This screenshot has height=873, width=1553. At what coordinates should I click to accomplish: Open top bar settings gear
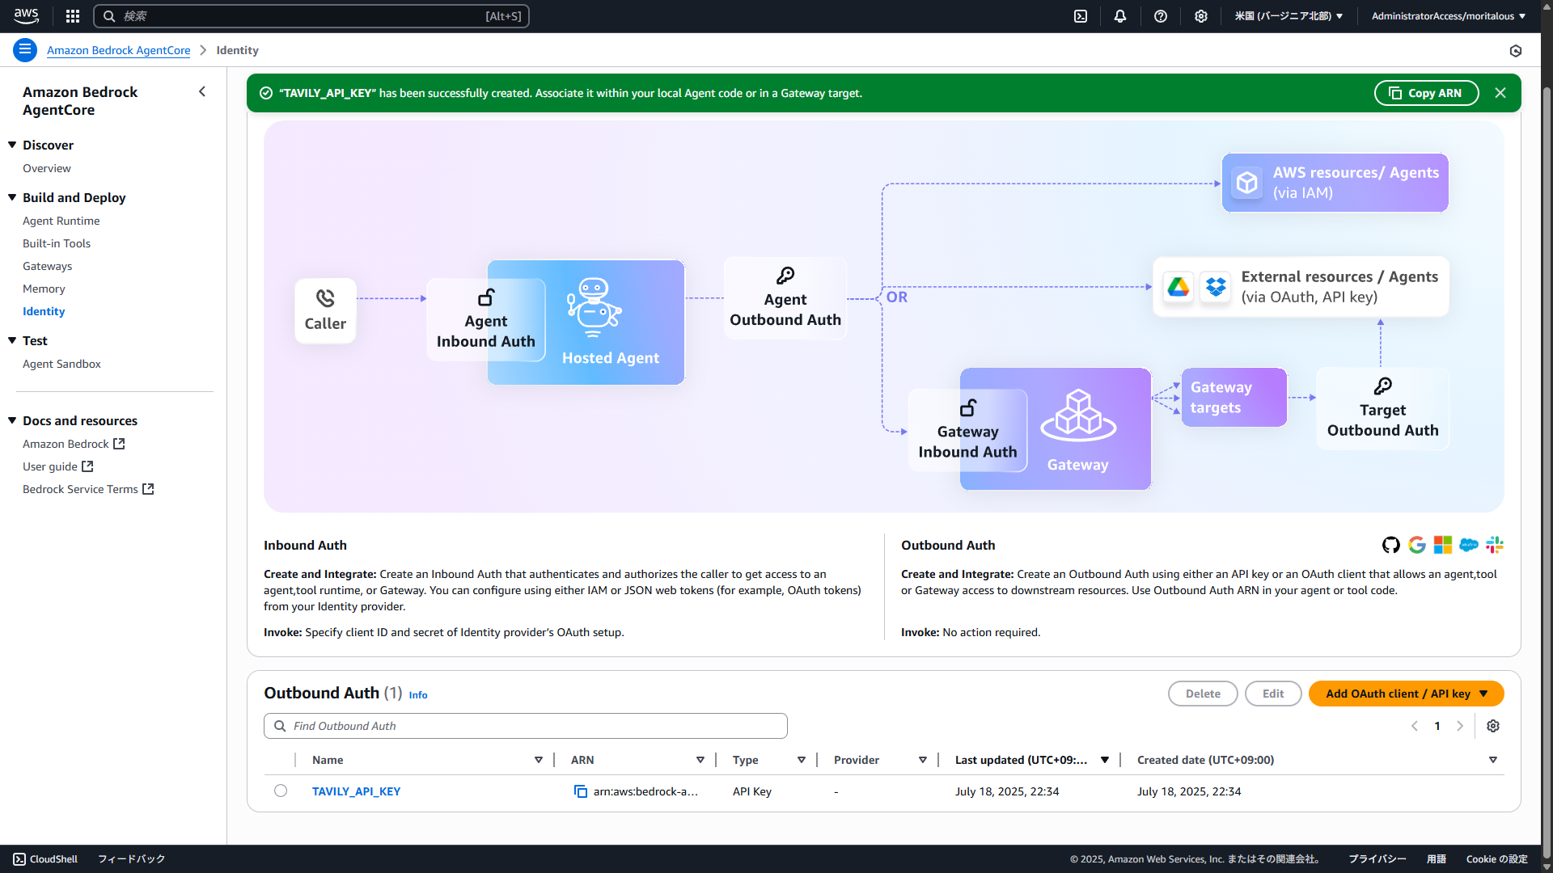point(1201,16)
